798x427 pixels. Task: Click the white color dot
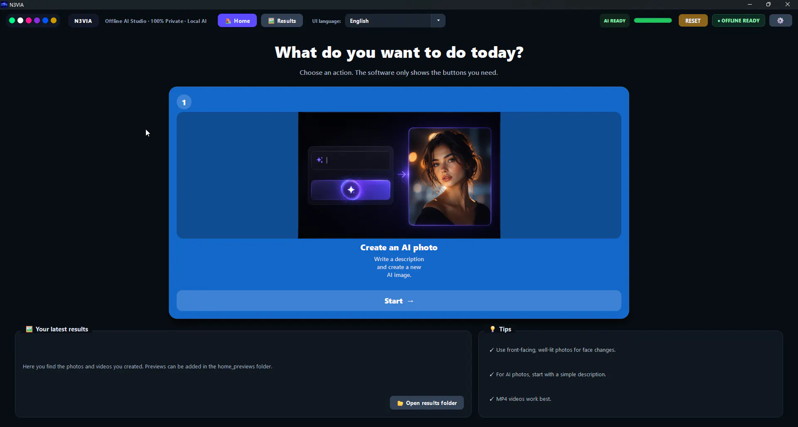pyautogui.click(x=20, y=20)
